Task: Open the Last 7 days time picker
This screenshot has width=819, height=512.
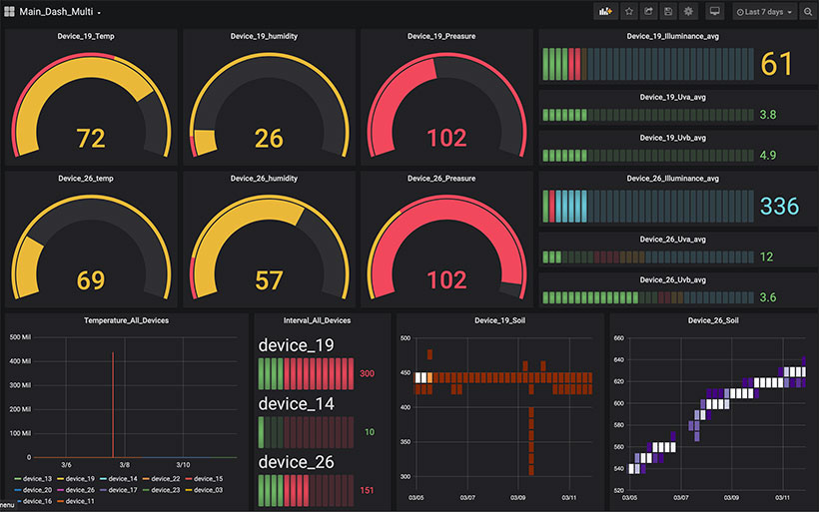Action: (764, 12)
